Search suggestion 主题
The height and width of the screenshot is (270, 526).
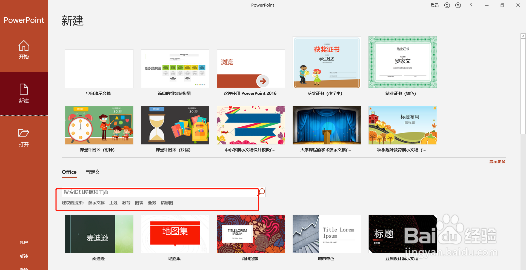[x=113, y=203]
